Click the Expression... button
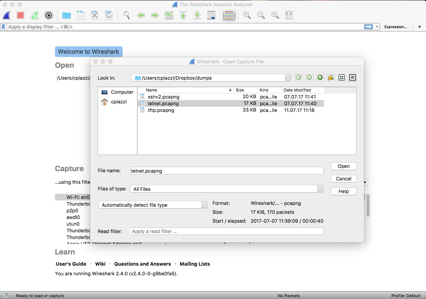The height and width of the screenshot is (299, 426). tap(395, 27)
